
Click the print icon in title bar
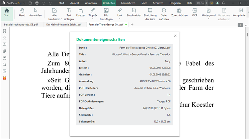tap(37, 3)
